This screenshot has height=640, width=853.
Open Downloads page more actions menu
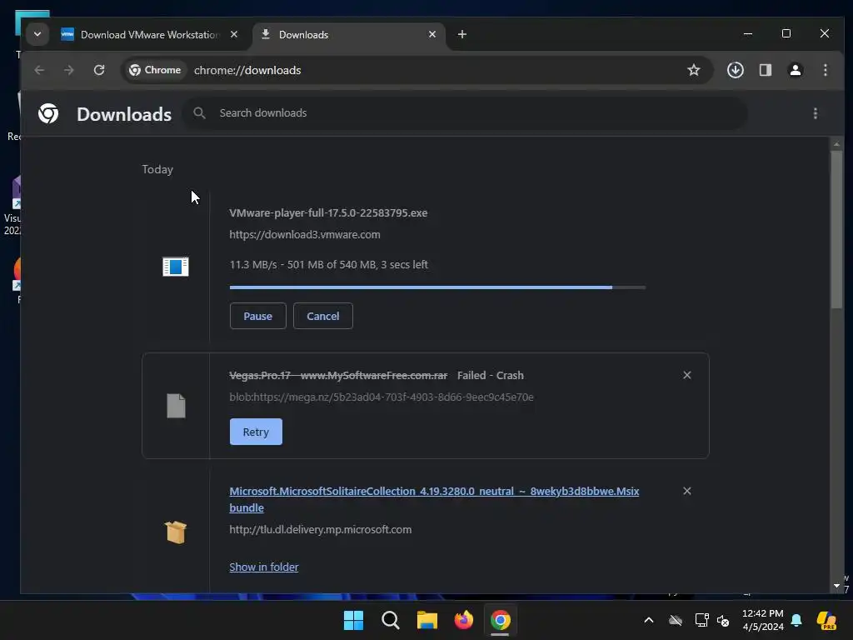[x=815, y=113]
